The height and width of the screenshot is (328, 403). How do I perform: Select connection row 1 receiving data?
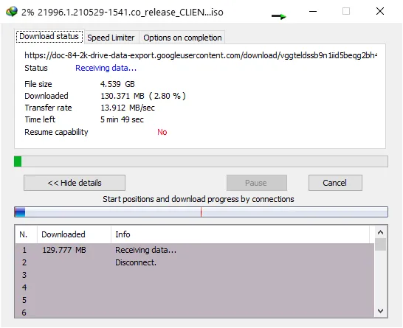[195, 250]
